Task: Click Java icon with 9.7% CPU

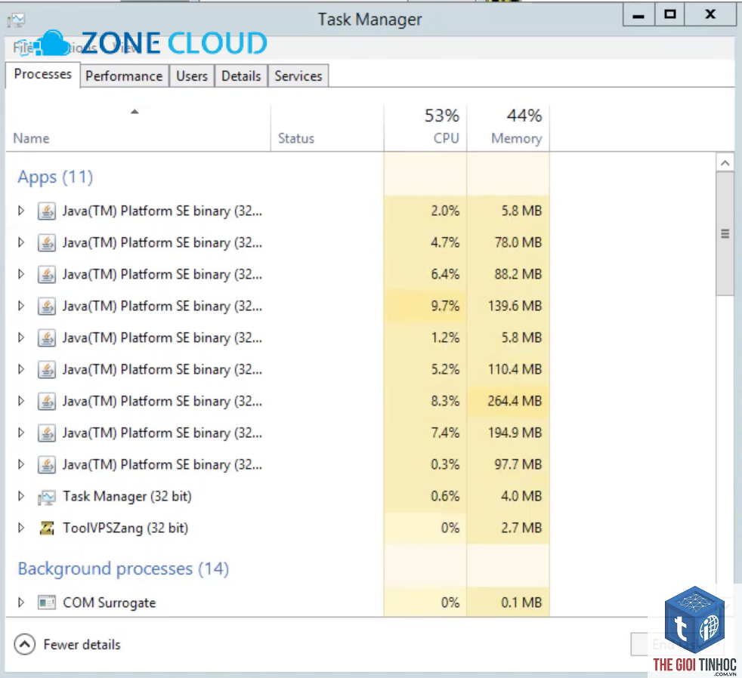Action: pyautogui.click(x=47, y=306)
